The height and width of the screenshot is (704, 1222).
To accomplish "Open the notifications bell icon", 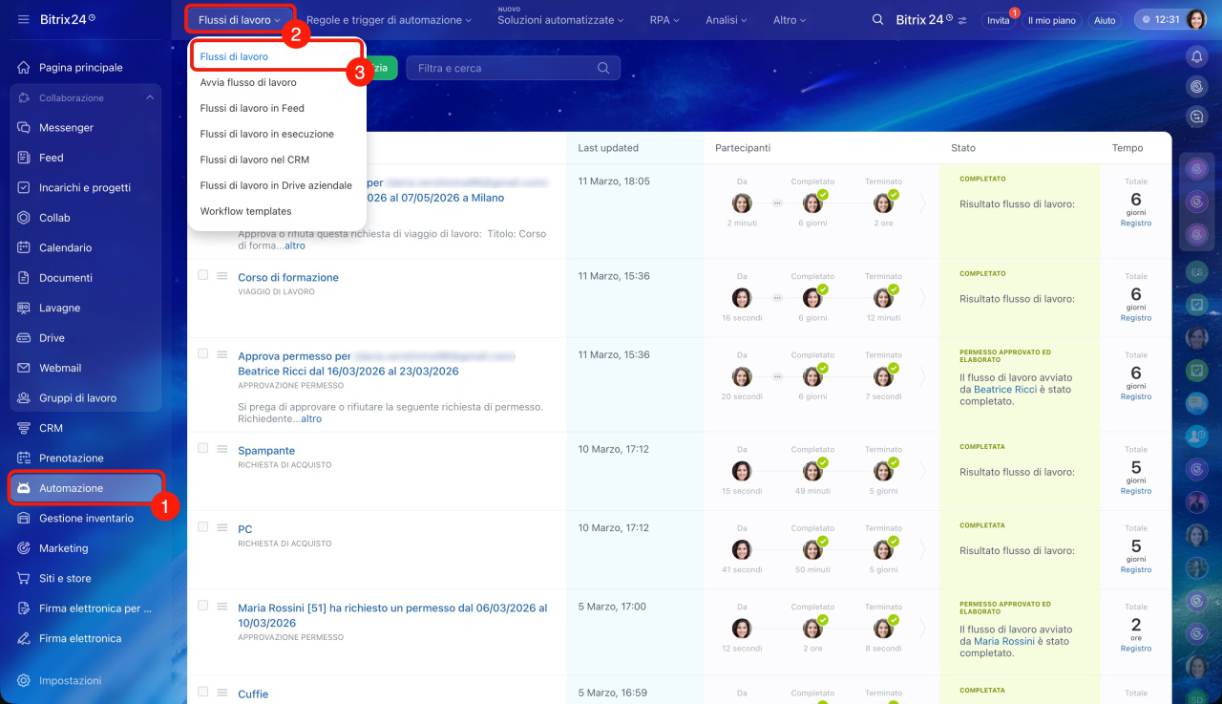I will (1196, 57).
